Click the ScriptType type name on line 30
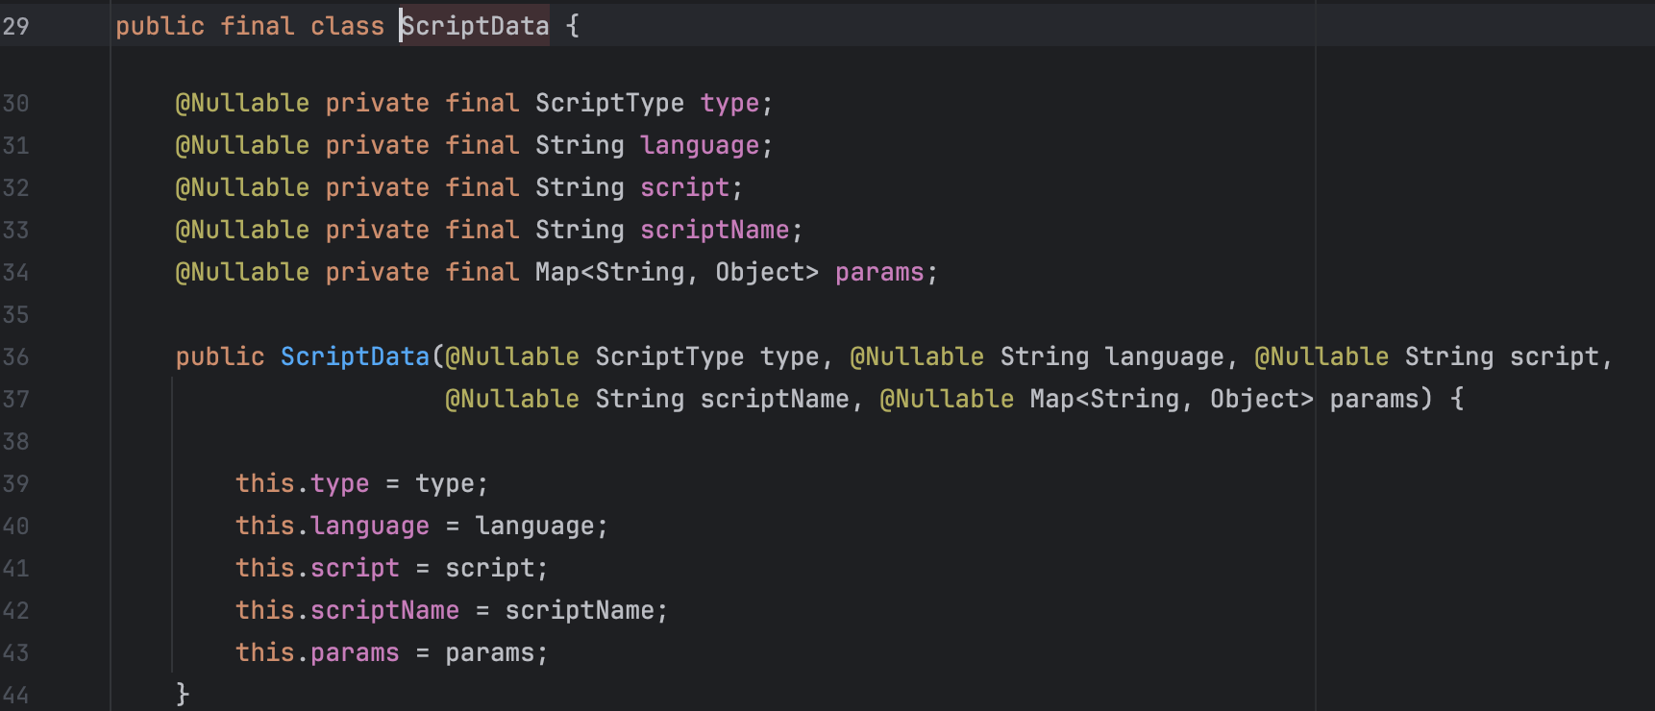This screenshot has height=711, width=1655. 609,103
